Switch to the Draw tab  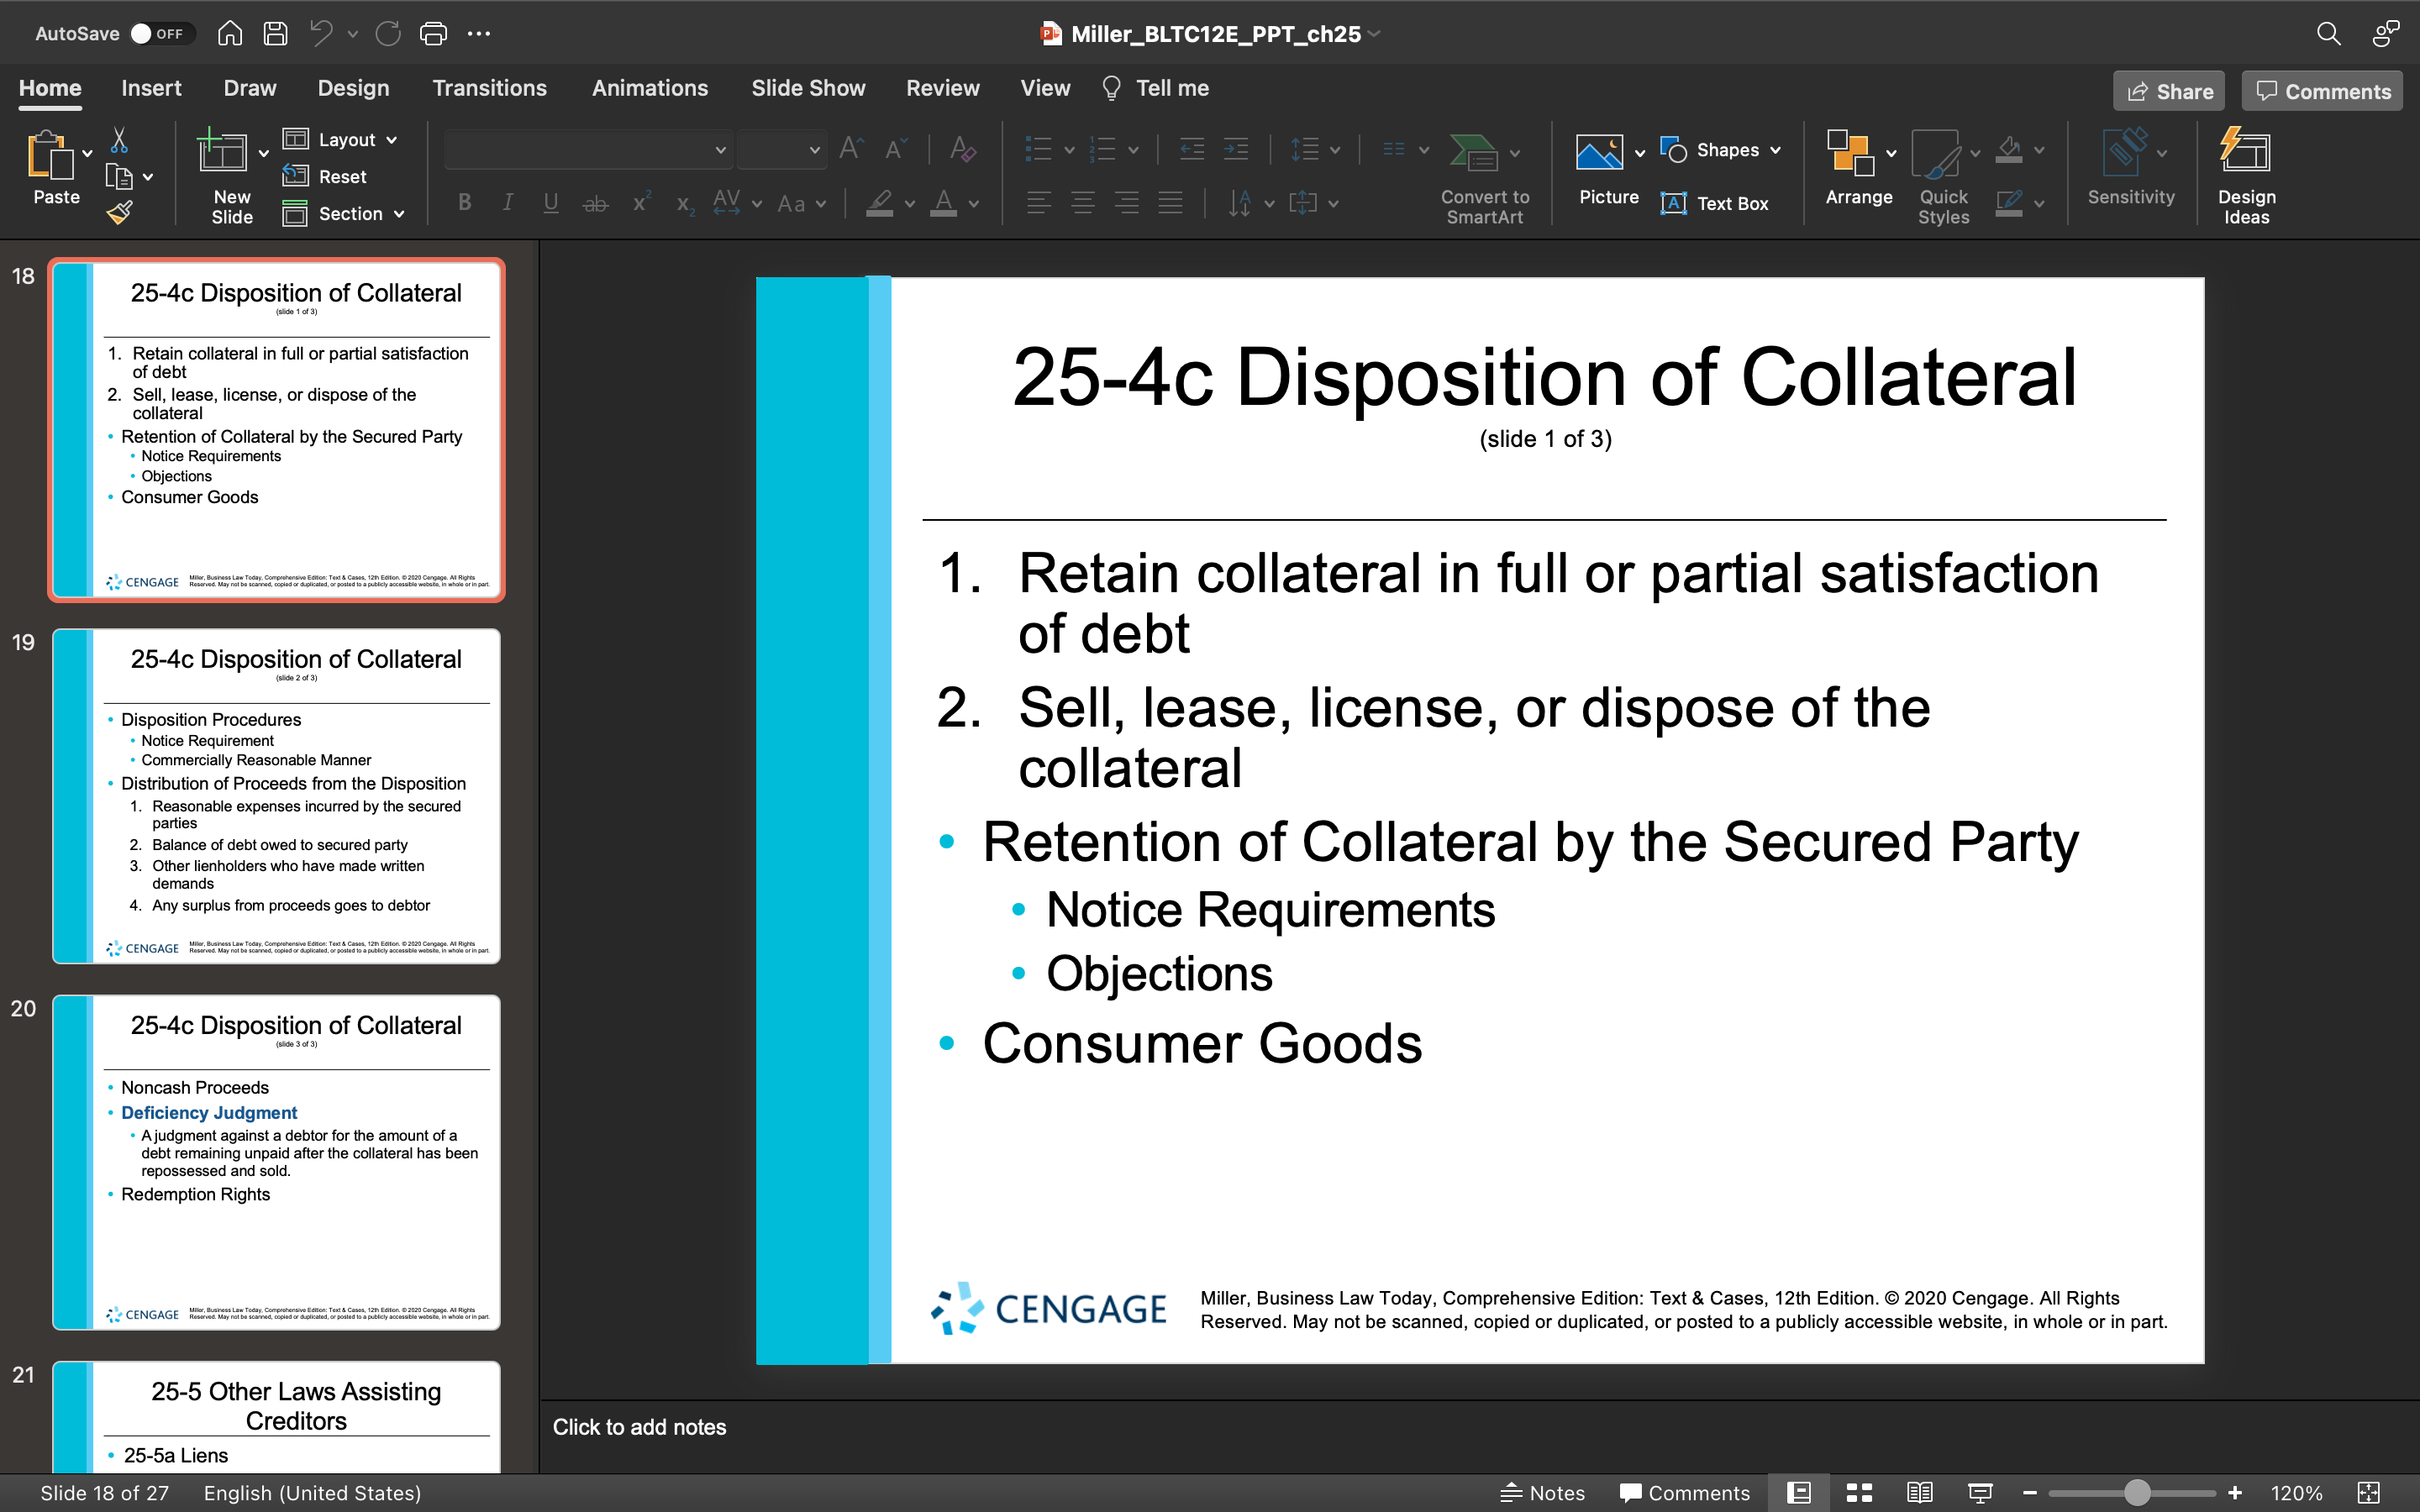pos(250,88)
